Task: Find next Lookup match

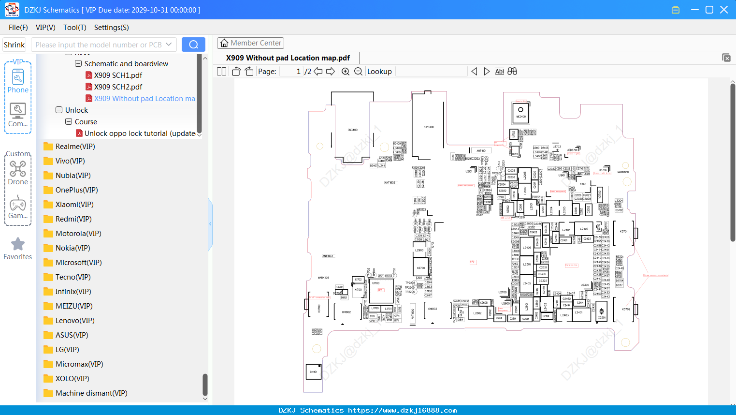Action: tap(487, 72)
